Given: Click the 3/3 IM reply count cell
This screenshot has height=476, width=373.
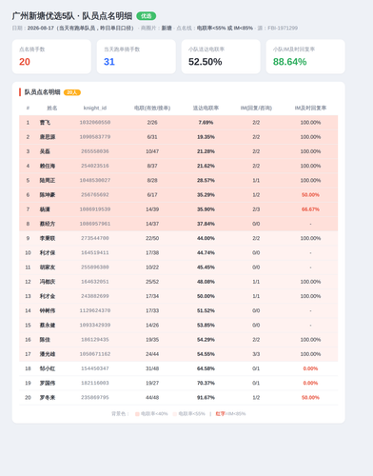Looking at the screenshot, I should [x=256, y=354].
